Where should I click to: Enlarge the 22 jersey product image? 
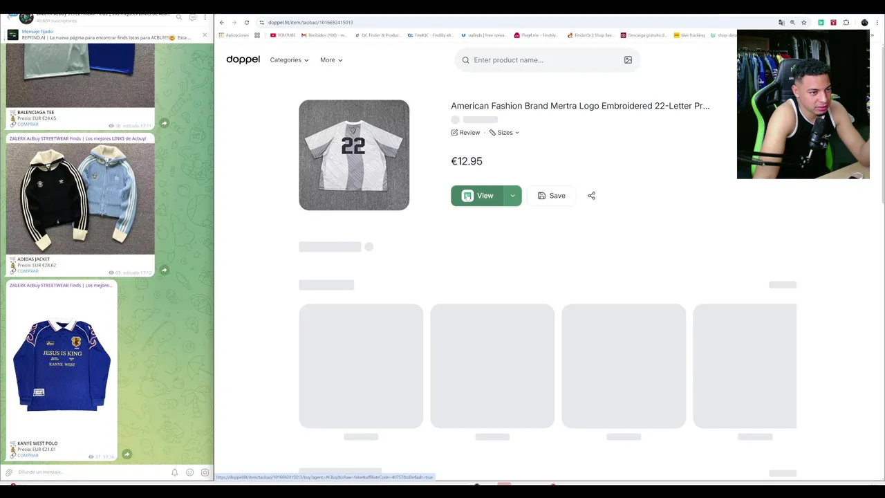354,155
